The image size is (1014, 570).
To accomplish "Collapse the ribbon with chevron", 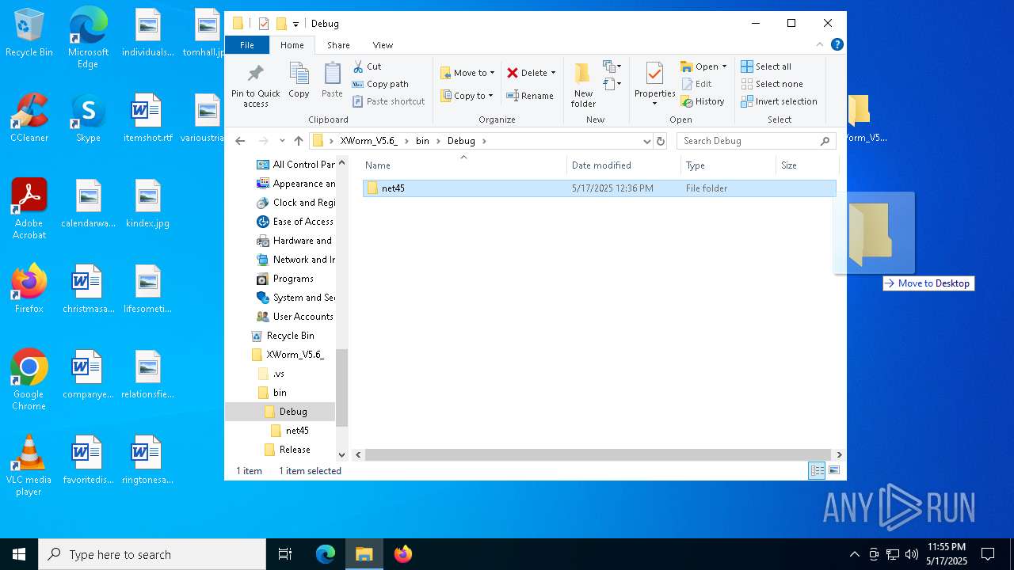I will pos(820,45).
